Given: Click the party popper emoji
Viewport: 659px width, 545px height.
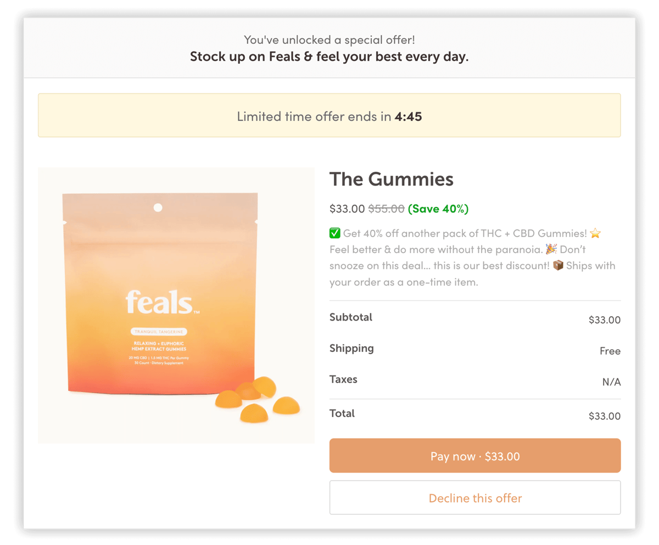Looking at the screenshot, I should coord(552,250).
